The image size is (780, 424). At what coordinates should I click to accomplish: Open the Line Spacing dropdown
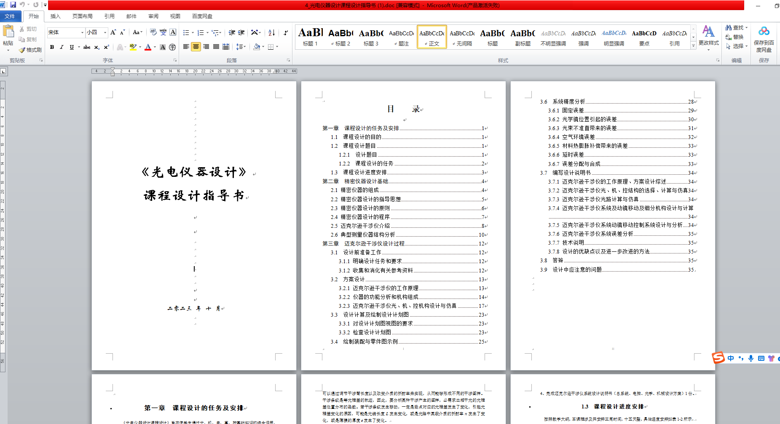click(241, 47)
